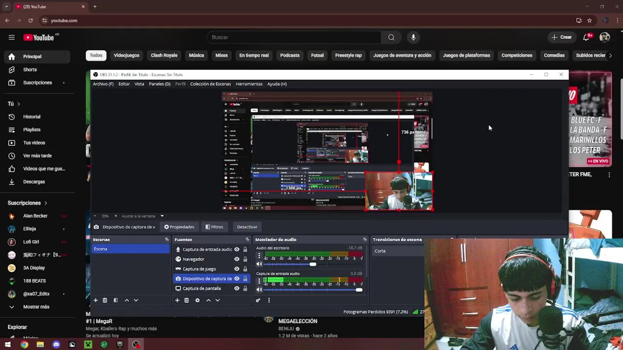Mute Captura de entrada audio speaker icon
The height and width of the screenshot is (350, 623).
coord(259,290)
